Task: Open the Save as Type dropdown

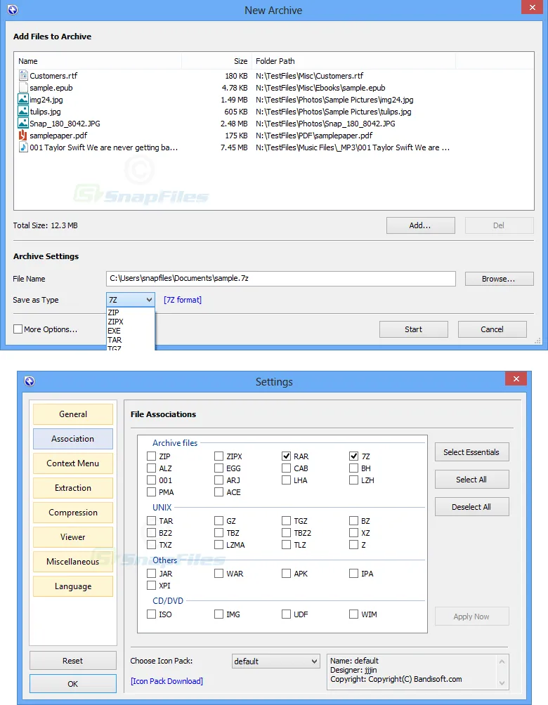Action: point(131,299)
